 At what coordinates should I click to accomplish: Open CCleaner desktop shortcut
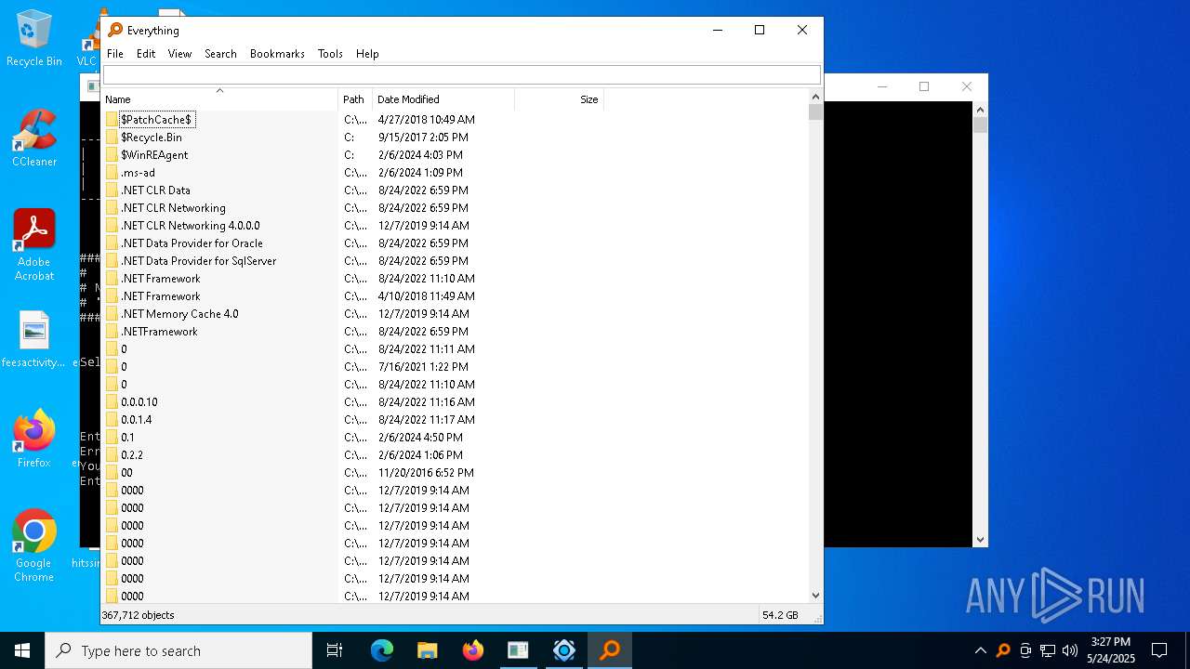click(x=34, y=139)
